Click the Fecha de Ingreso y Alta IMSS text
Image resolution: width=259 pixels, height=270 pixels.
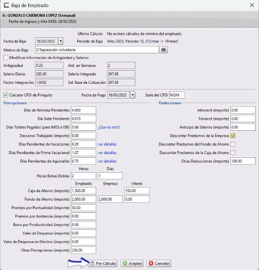pos(43,22)
